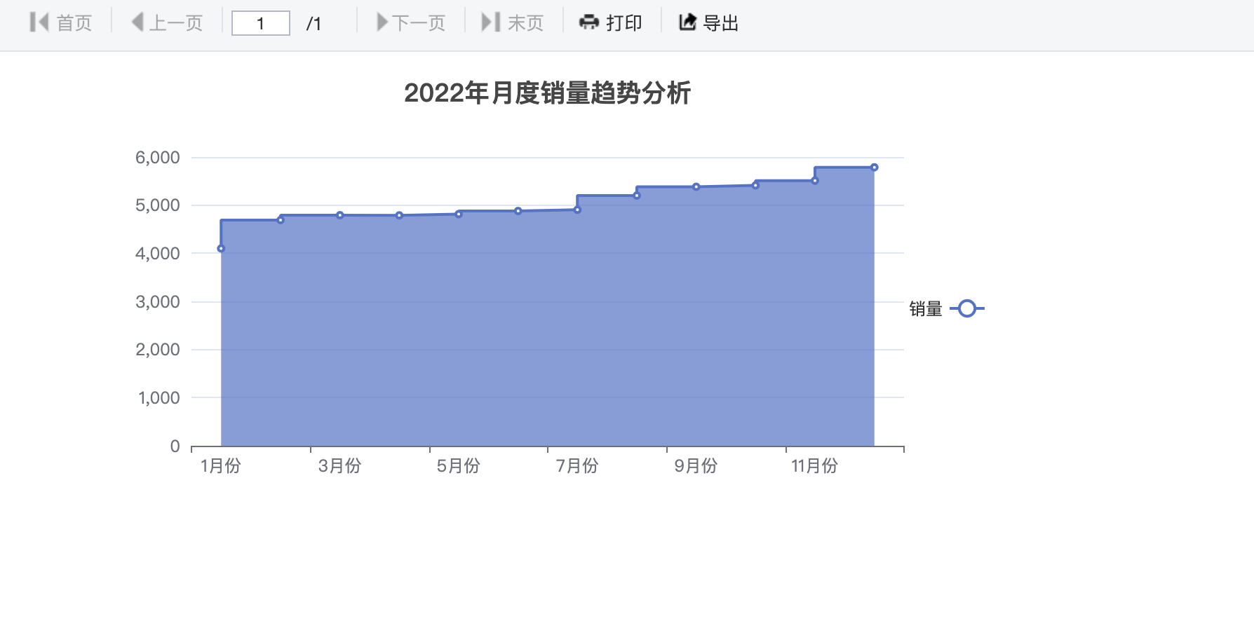The height and width of the screenshot is (635, 1254).
Task: Click the 打印 label
Action: (x=624, y=23)
